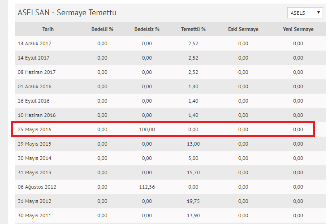Click the 14 Eylül 2017 date cell

click(34, 58)
